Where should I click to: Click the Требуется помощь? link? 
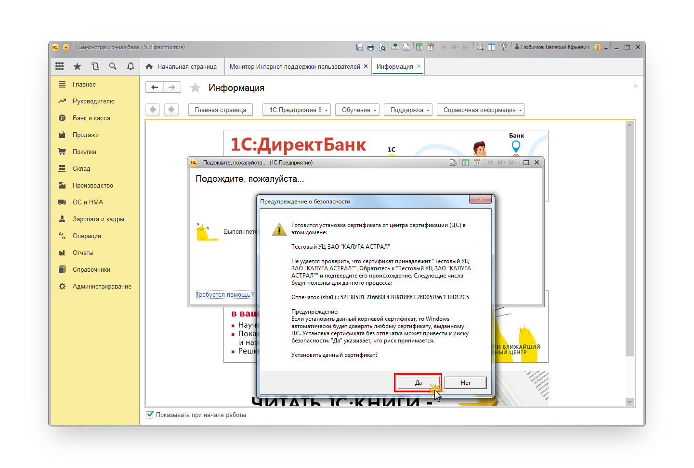pos(224,294)
